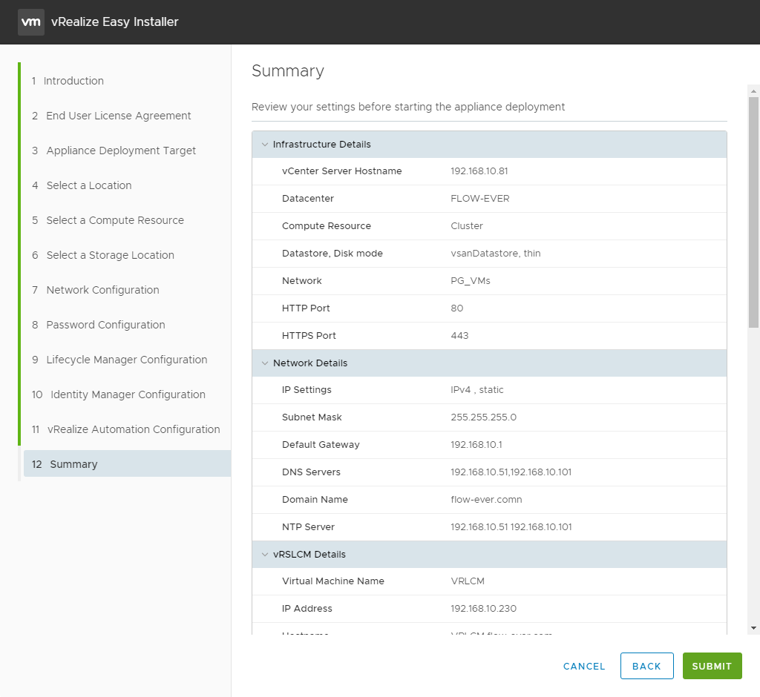The width and height of the screenshot is (760, 697).
Task: Click Datacenter value FLOW-EVER
Action: tap(480, 199)
